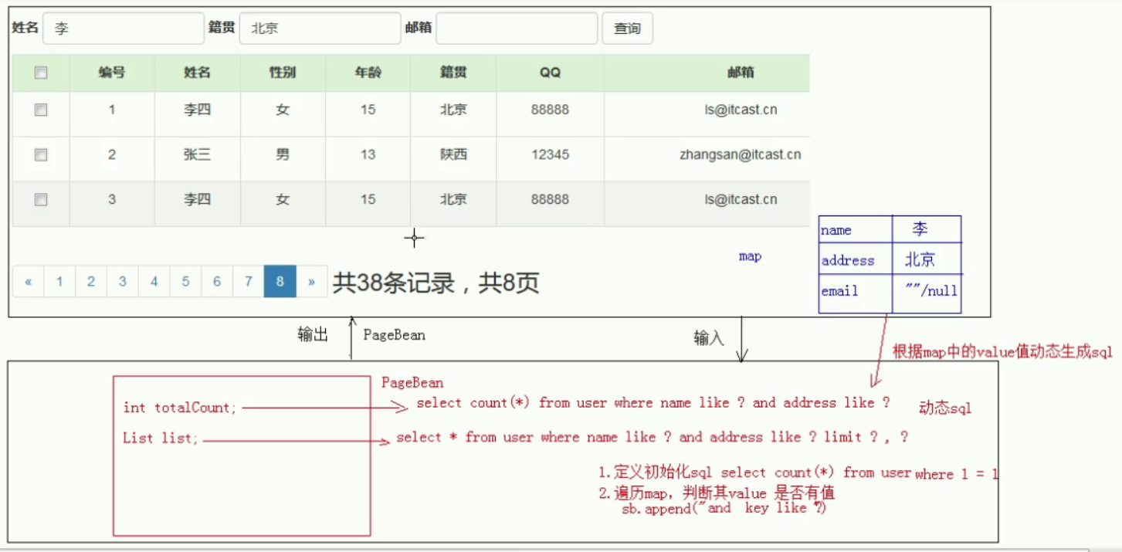The image size is (1122, 552).
Task: Click the 姓名 form label beside search input
Action: [x=25, y=28]
